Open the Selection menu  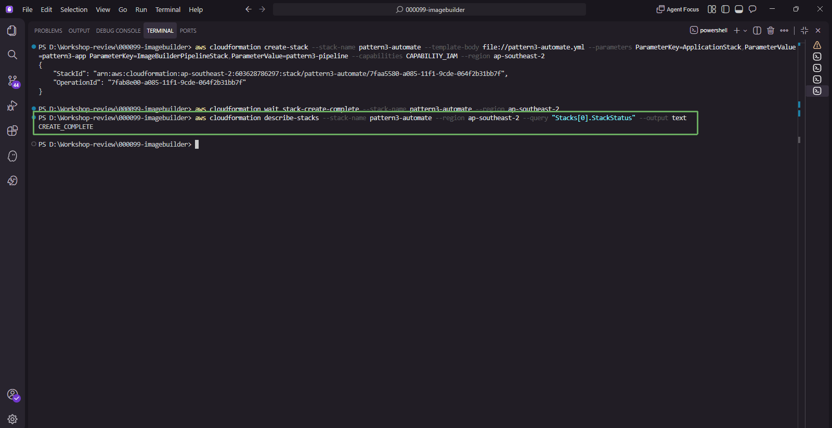tap(74, 9)
